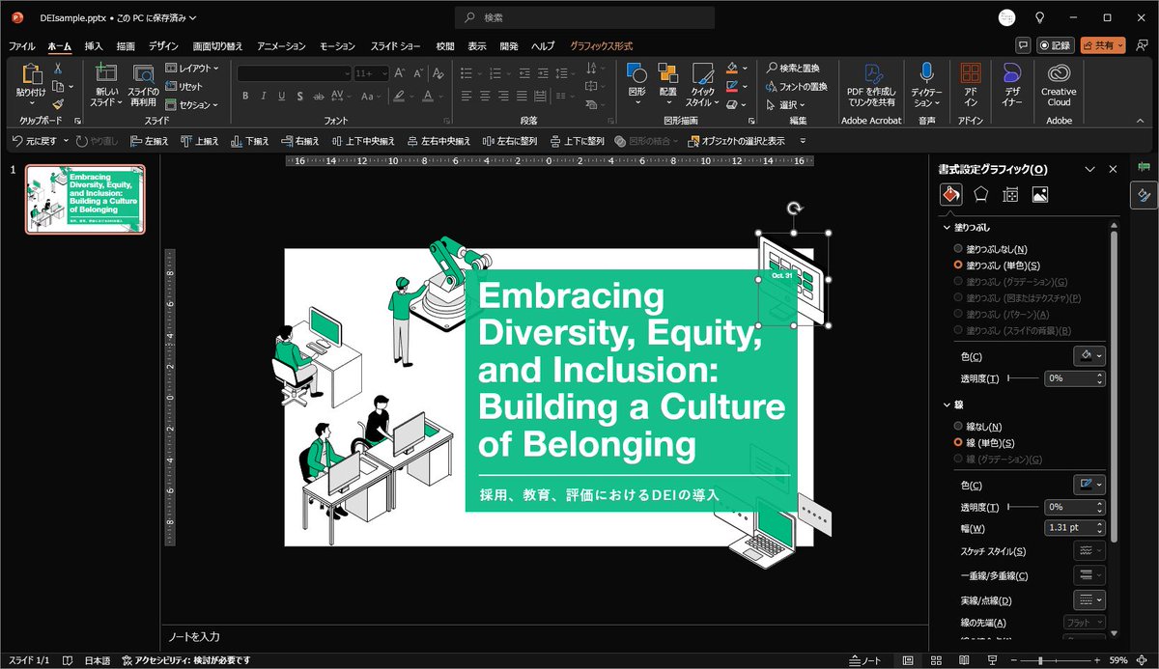Screen dimensions: 1159x669
Task: Click the lightbulb help icon in title bar
Action: [x=1040, y=17]
